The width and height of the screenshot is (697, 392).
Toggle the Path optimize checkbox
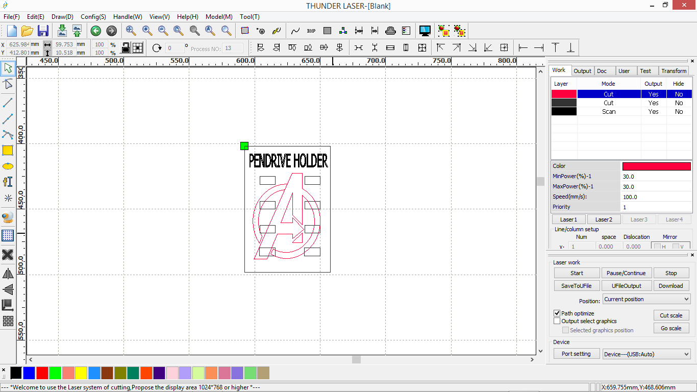(557, 313)
